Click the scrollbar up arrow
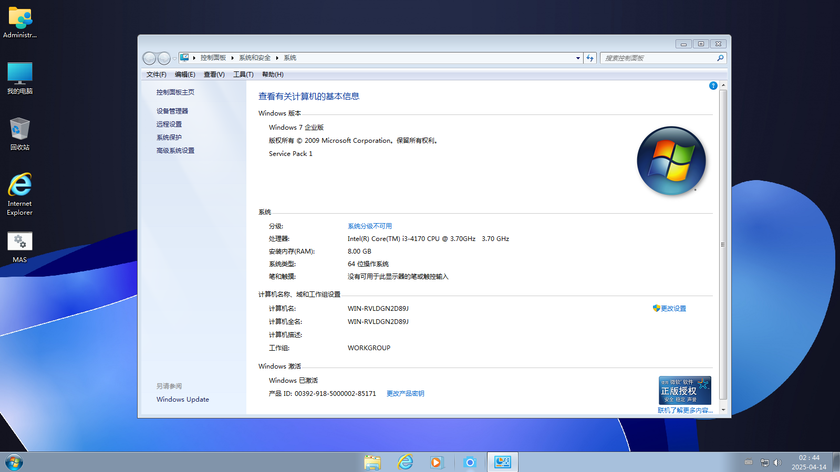840x472 pixels. 723,85
